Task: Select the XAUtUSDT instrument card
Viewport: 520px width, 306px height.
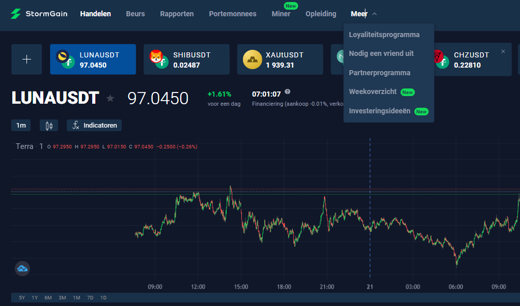Action: [280, 59]
